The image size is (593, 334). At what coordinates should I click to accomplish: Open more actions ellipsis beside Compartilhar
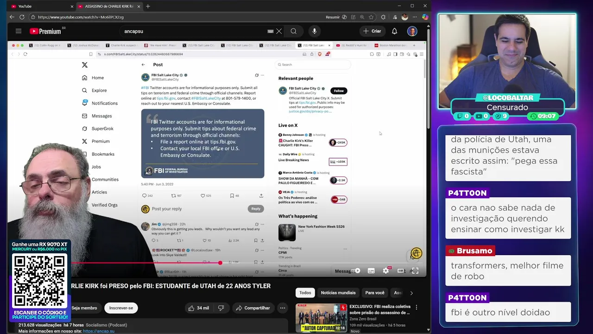283,308
